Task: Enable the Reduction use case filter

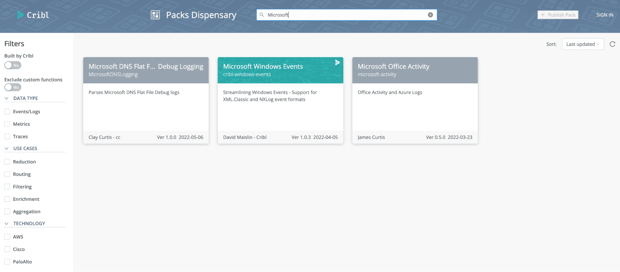Action: (7, 162)
